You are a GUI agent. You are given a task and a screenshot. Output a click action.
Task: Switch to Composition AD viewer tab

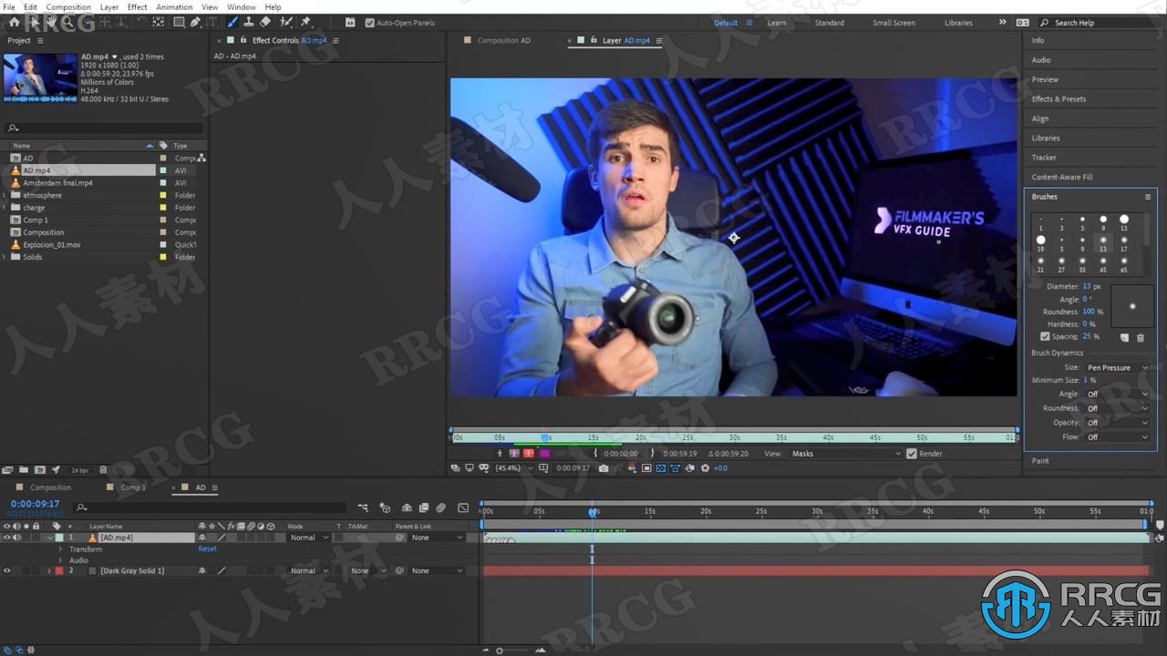[503, 40]
